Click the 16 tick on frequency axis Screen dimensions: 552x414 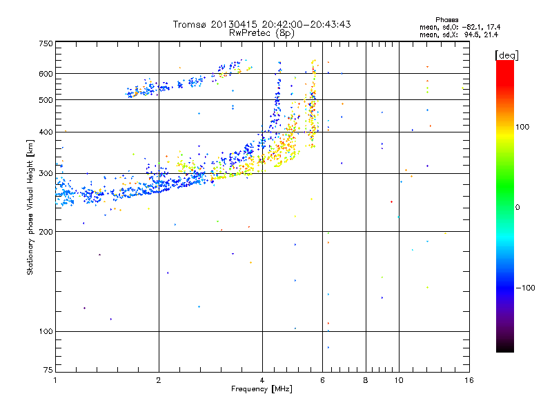(468, 380)
